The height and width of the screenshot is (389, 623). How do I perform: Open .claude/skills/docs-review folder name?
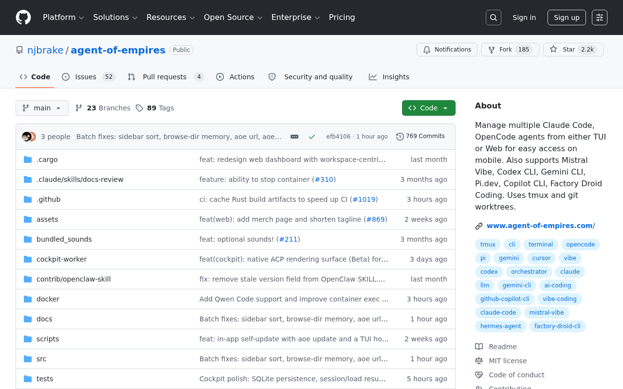[x=80, y=179]
